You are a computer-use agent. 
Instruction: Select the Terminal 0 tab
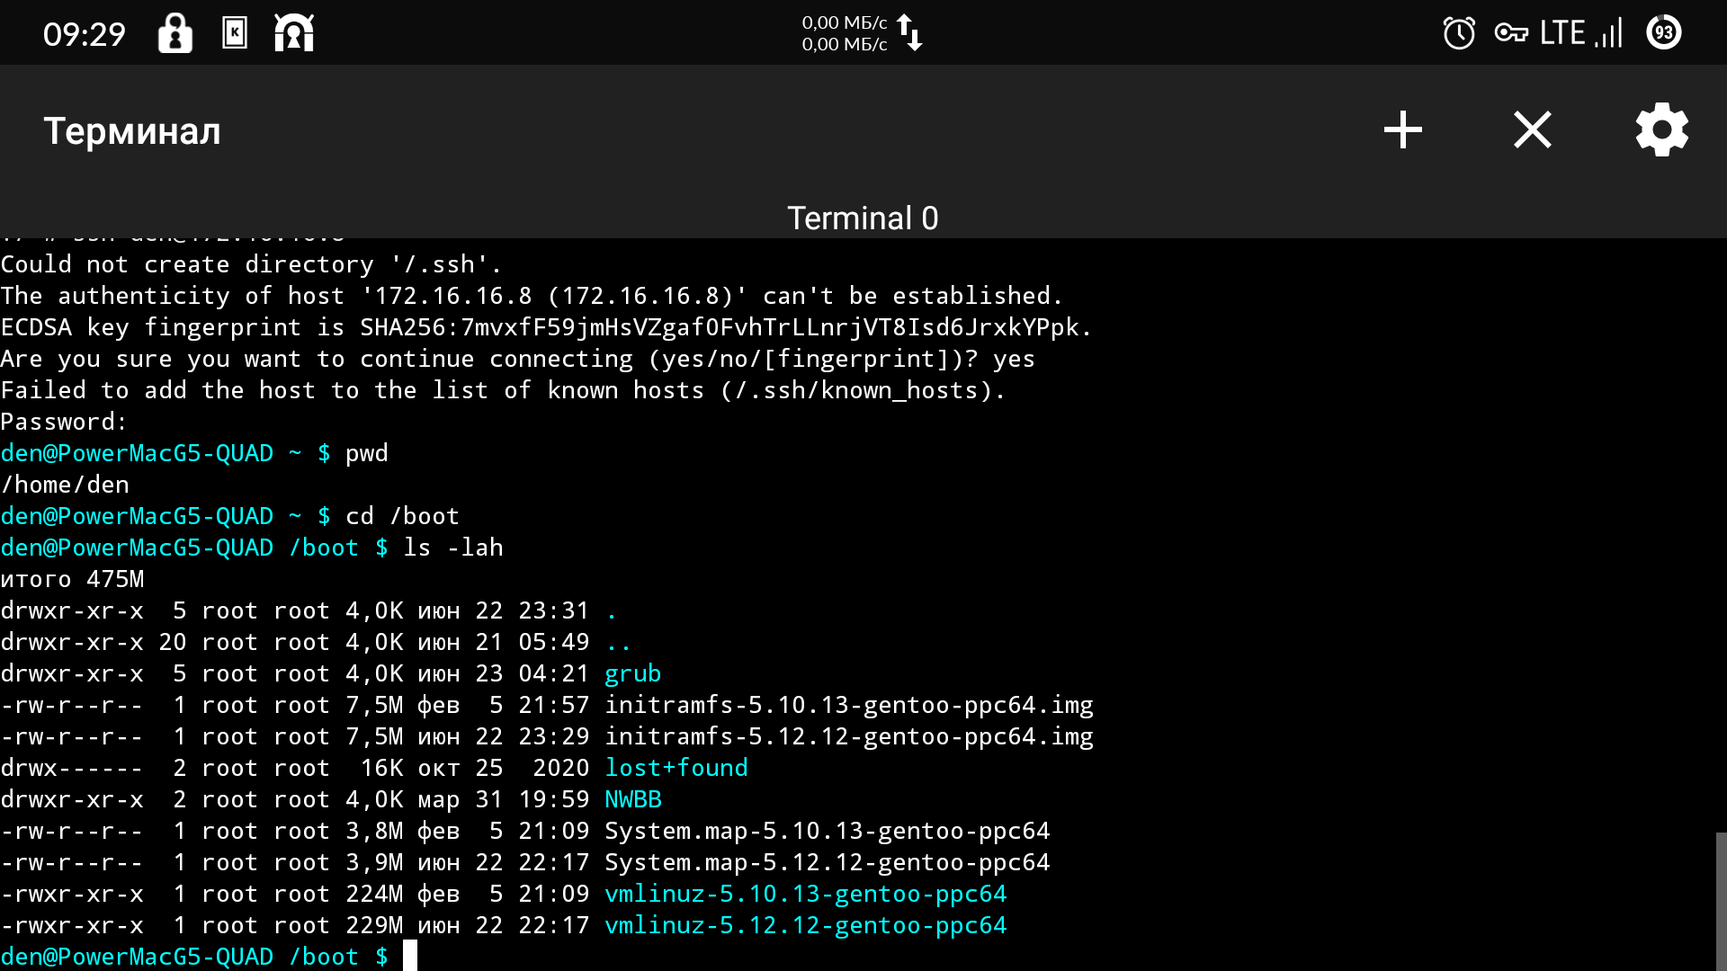click(863, 218)
